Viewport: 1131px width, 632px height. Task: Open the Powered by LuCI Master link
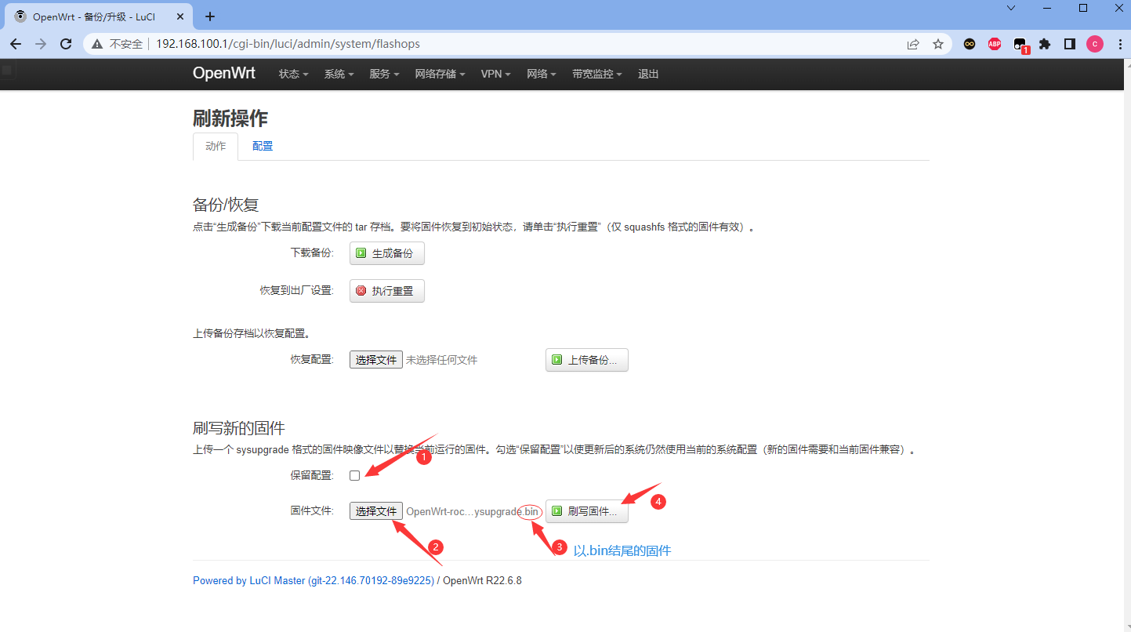click(314, 581)
